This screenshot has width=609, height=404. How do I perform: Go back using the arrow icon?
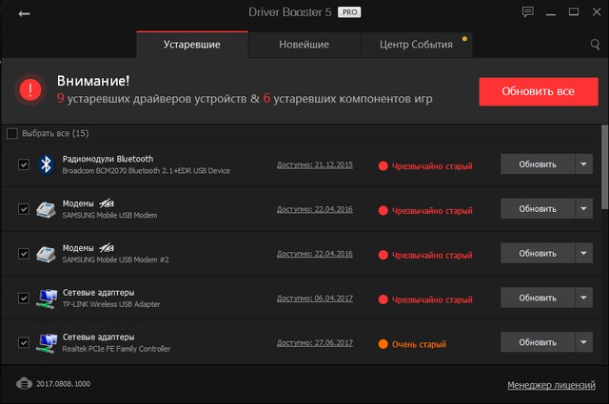24,14
